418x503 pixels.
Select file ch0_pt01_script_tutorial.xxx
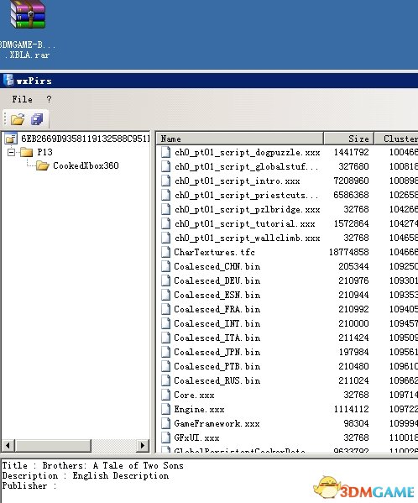pyautogui.click(x=244, y=223)
